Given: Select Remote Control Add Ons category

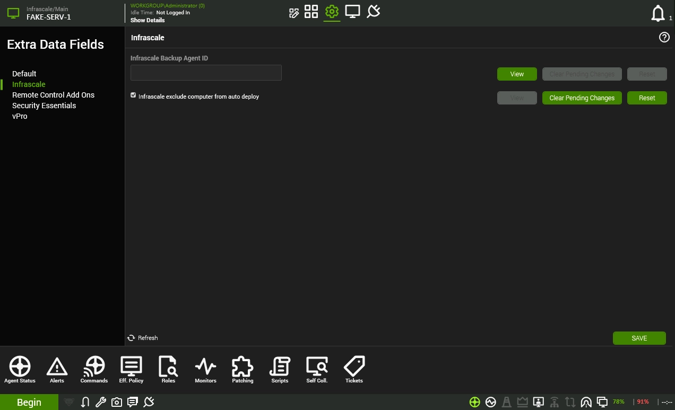Looking at the screenshot, I should pos(53,95).
